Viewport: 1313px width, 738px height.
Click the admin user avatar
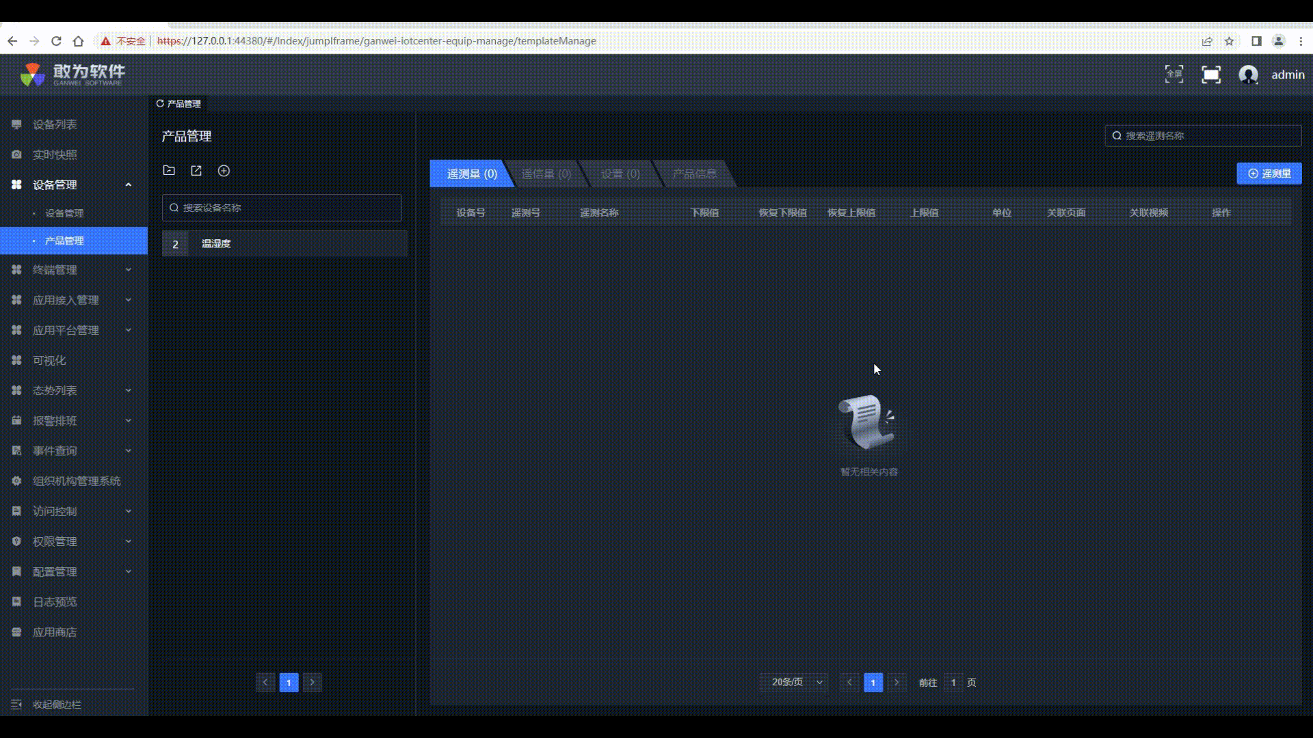pos(1248,74)
